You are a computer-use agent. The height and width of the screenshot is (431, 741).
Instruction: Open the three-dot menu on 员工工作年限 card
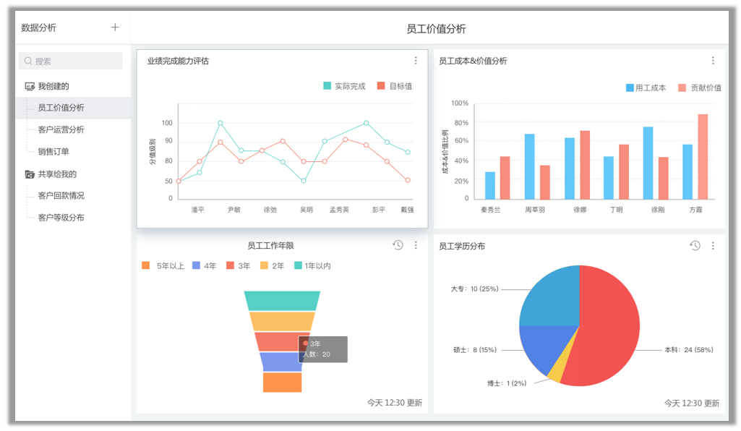pyautogui.click(x=416, y=246)
